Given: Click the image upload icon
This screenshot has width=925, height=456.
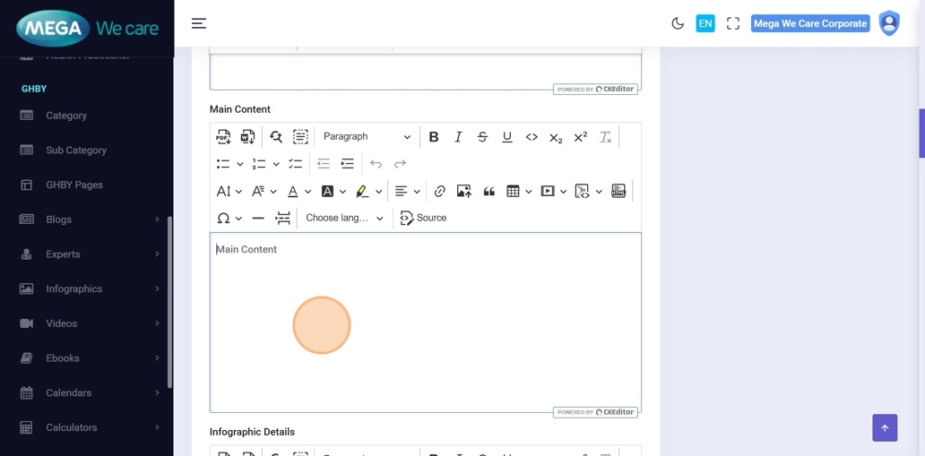Looking at the screenshot, I should pos(463,192).
